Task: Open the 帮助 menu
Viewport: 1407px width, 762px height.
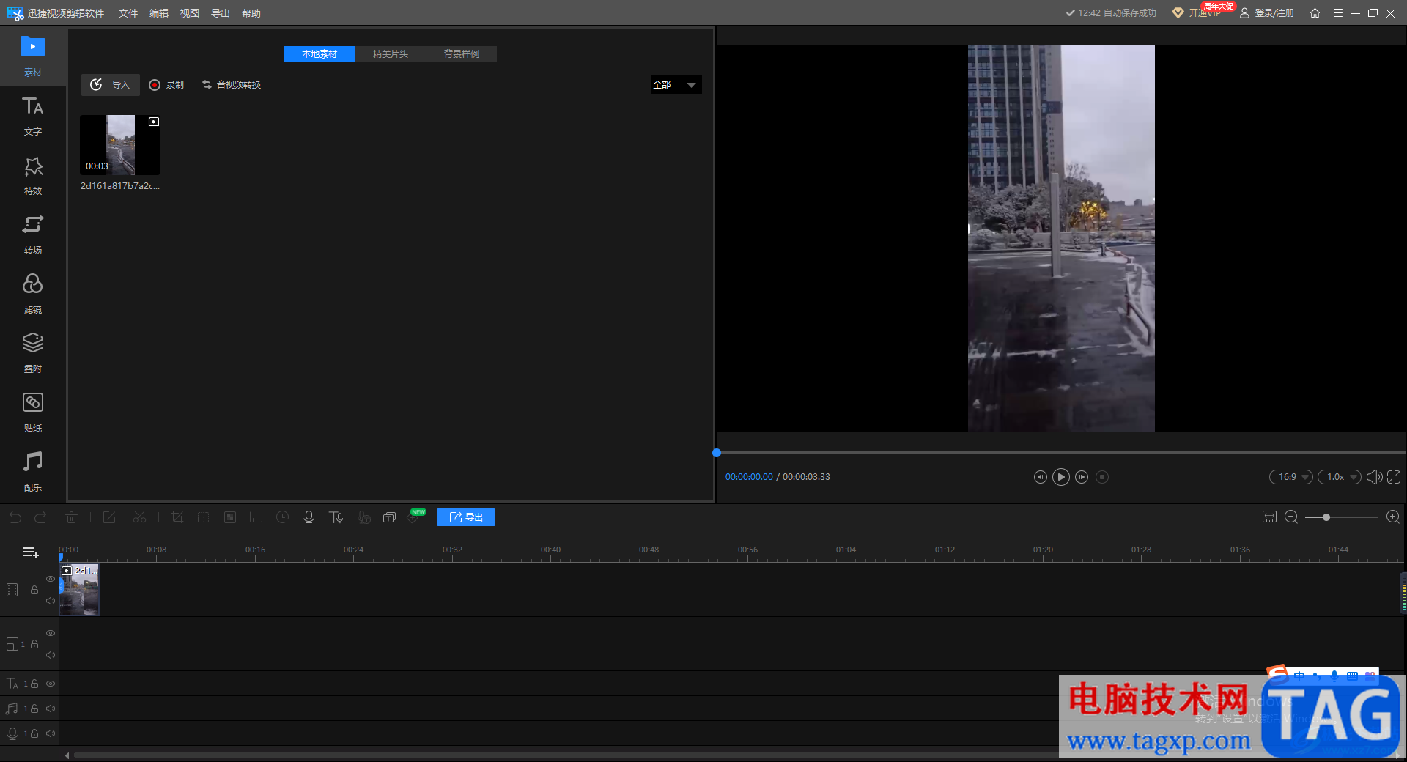Action: [251, 13]
